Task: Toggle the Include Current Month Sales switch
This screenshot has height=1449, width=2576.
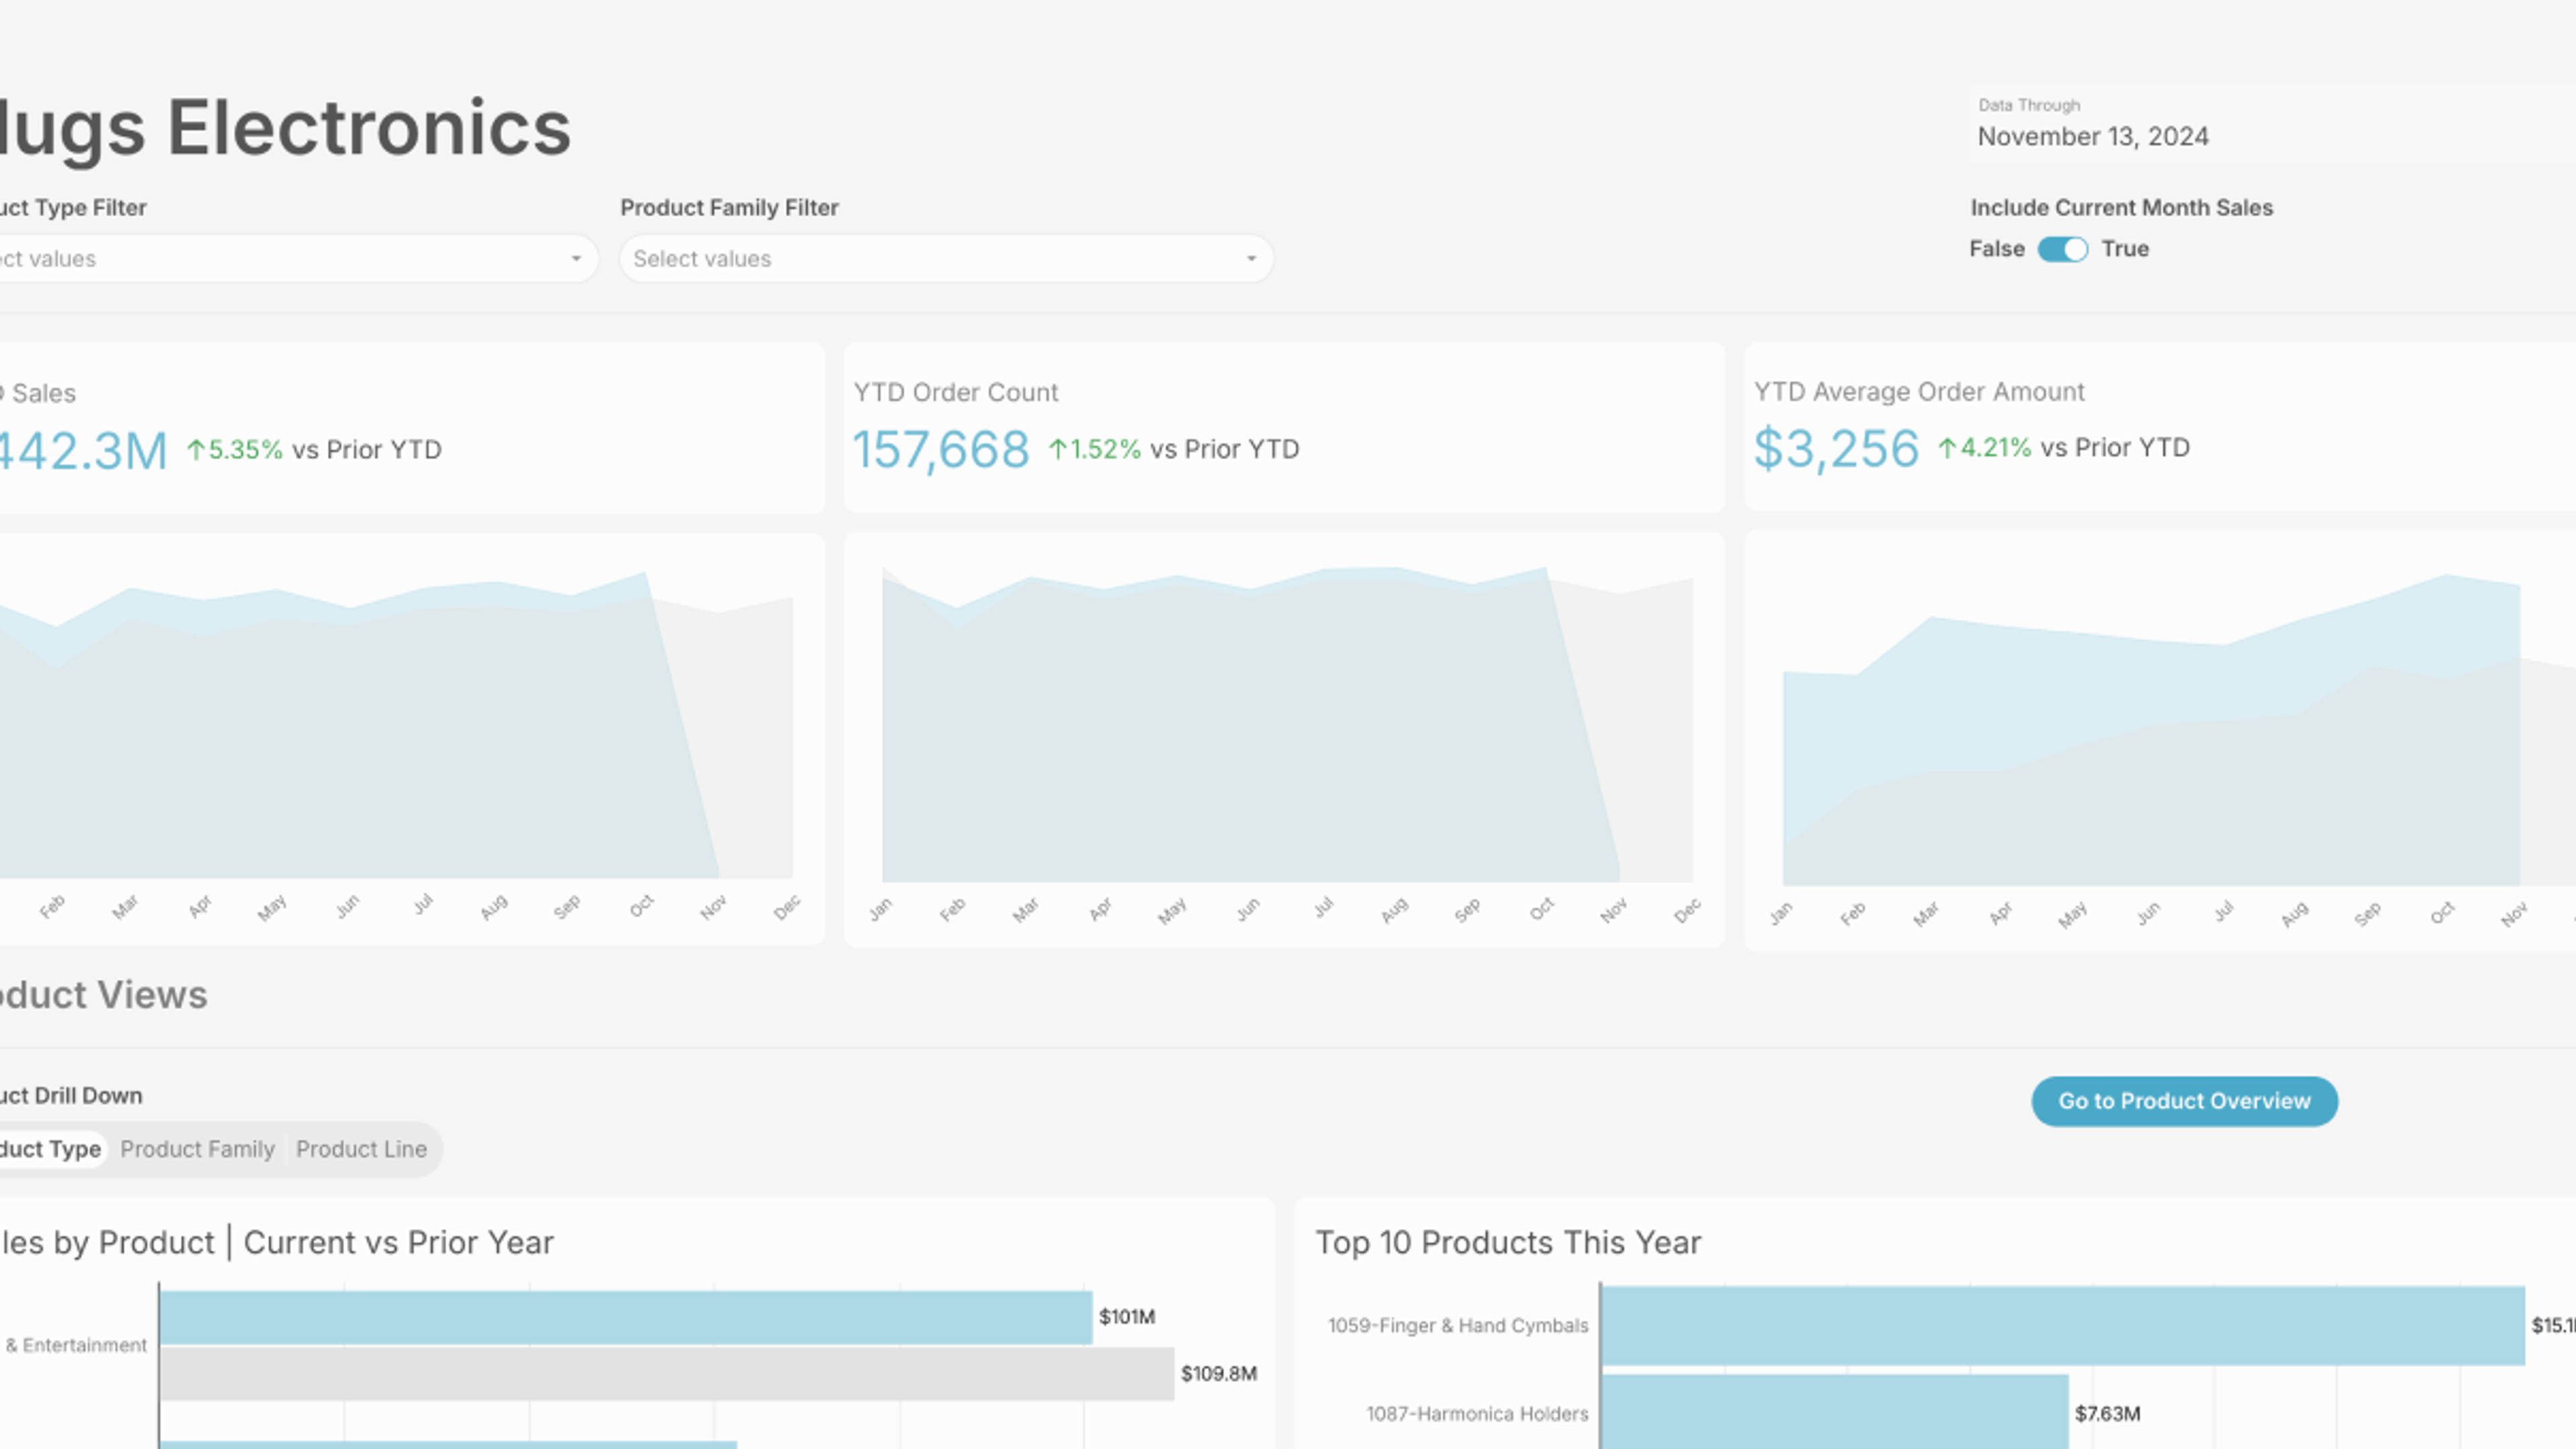Action: point(2062,249)
